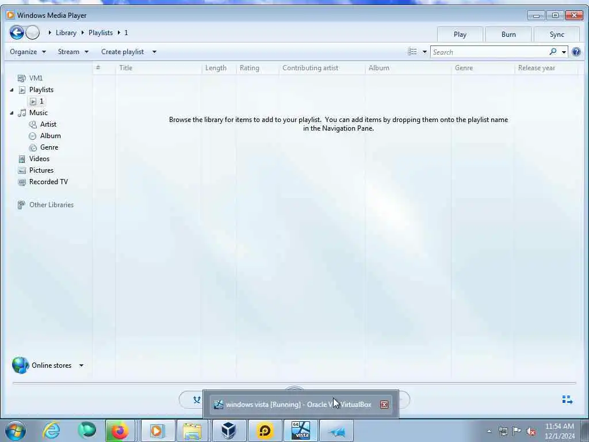
Task: Open Windows Explorer folder taskbar icon
Action: pos(192,430)
